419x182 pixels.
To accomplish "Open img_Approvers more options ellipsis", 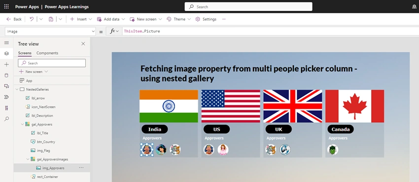I will point(81,168).
